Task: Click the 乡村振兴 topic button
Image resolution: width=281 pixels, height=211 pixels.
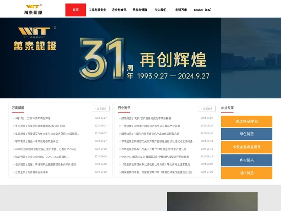Action: pyautogui.click(x=247, y=160)
